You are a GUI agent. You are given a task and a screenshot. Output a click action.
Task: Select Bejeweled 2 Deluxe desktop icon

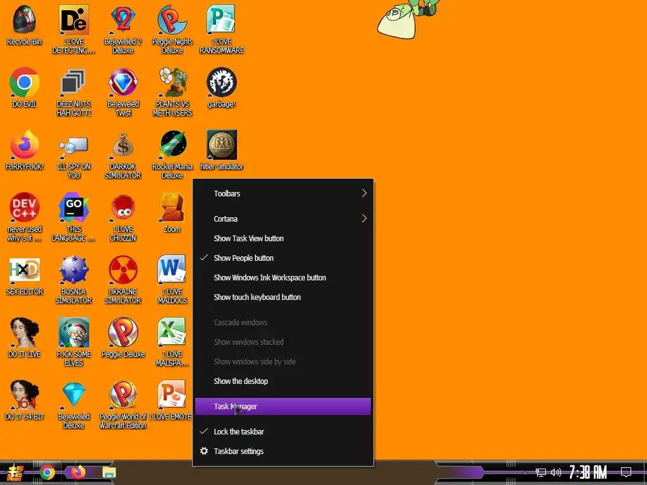click(x=123, y=20)
